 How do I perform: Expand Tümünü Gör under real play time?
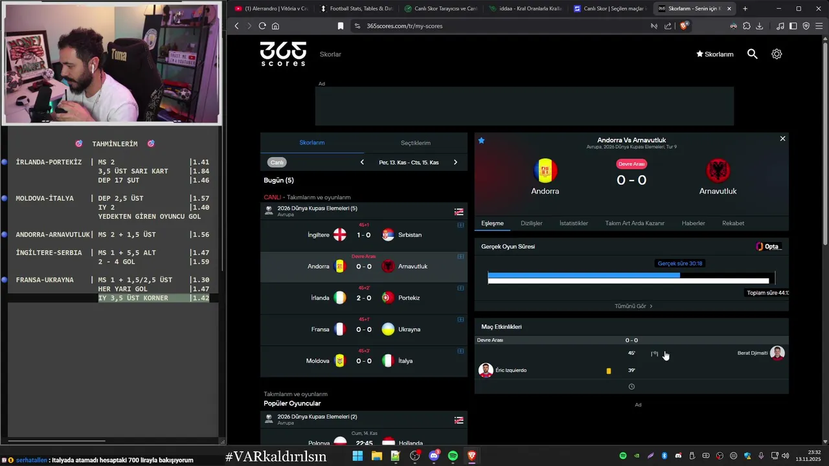pyautogui.click(x=633, y=306)
